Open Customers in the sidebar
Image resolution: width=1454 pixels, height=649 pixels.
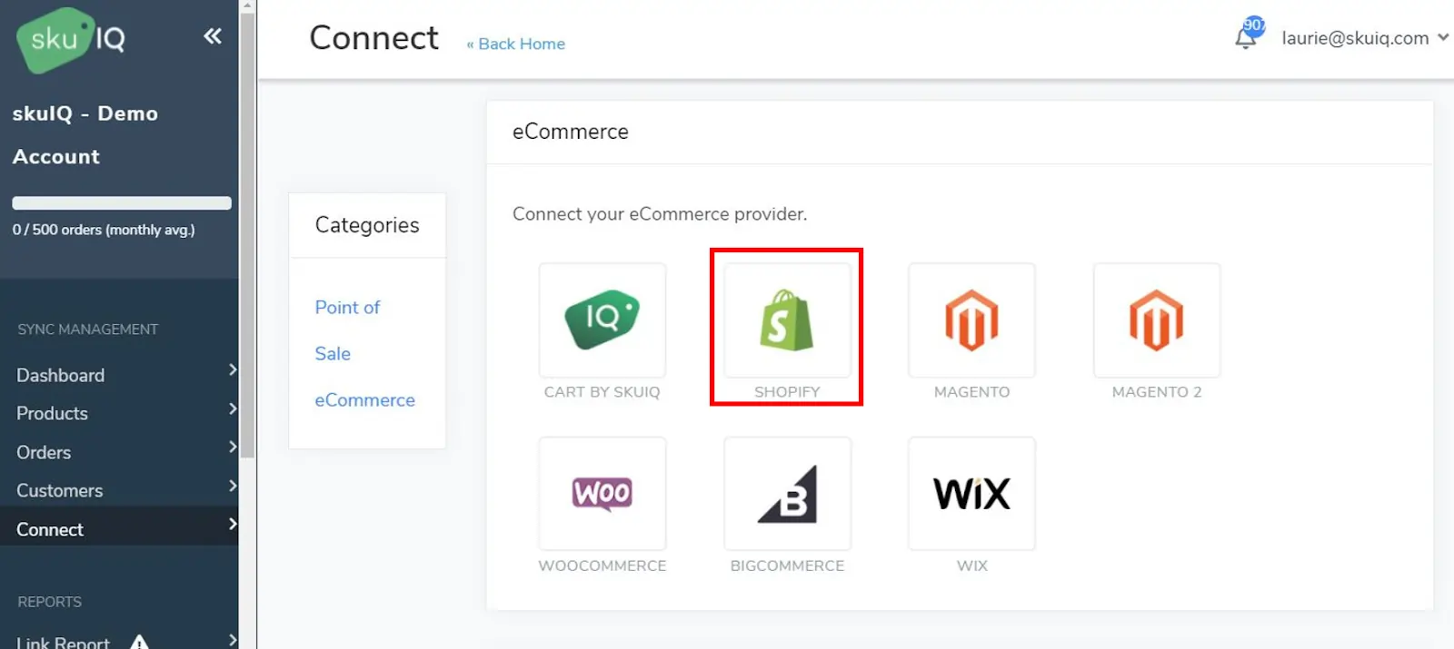click(59, 490)
